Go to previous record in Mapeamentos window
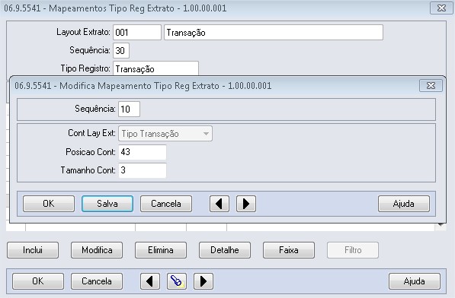455x298 pixels. point(150,281)
